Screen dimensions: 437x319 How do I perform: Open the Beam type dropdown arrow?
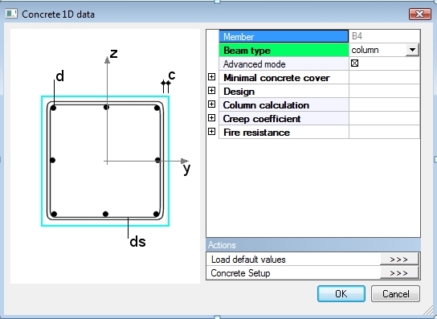[x=412, y=50]
